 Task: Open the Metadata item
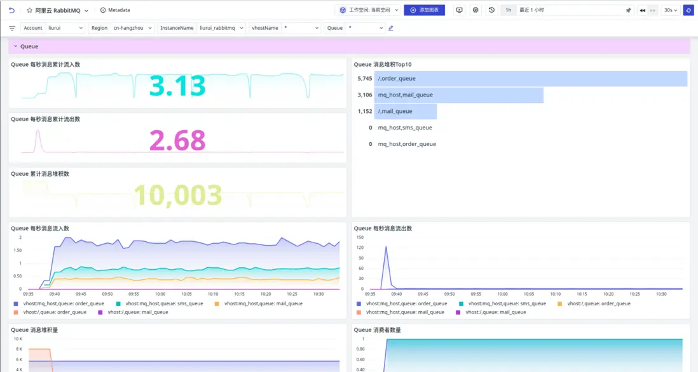point(115,10)
